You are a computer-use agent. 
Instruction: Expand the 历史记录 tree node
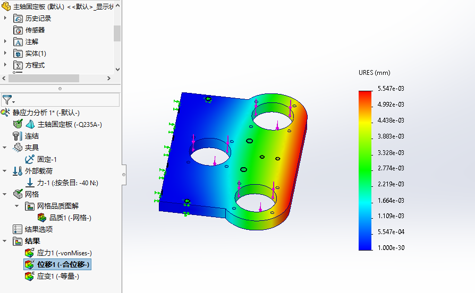pos(5,18)
